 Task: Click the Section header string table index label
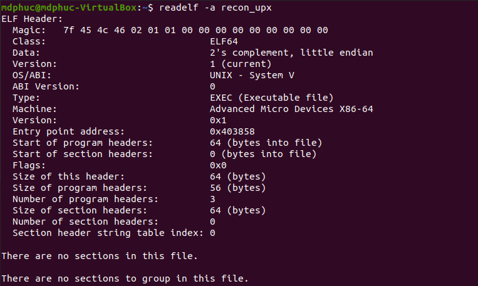tap(108, 233)
